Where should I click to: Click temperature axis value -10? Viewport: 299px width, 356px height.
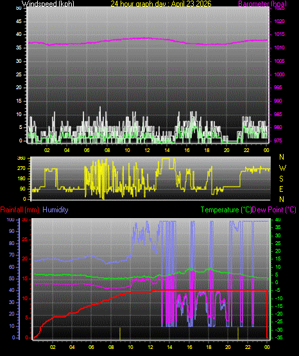[279, 298]
